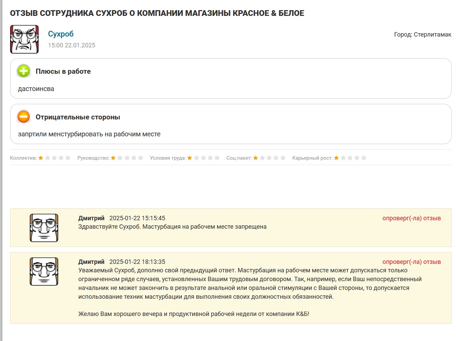456x341 pixels.
Task: Click опроверг(-ла) отзыв label in the second comment
Action: pos(412,262)
